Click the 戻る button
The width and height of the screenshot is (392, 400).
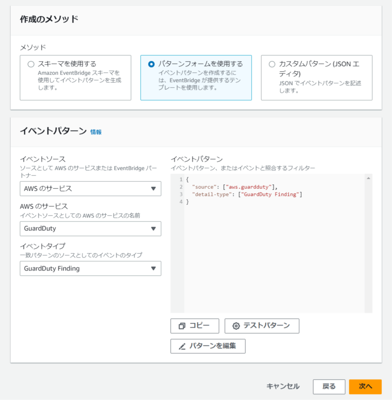coord(329,387)
